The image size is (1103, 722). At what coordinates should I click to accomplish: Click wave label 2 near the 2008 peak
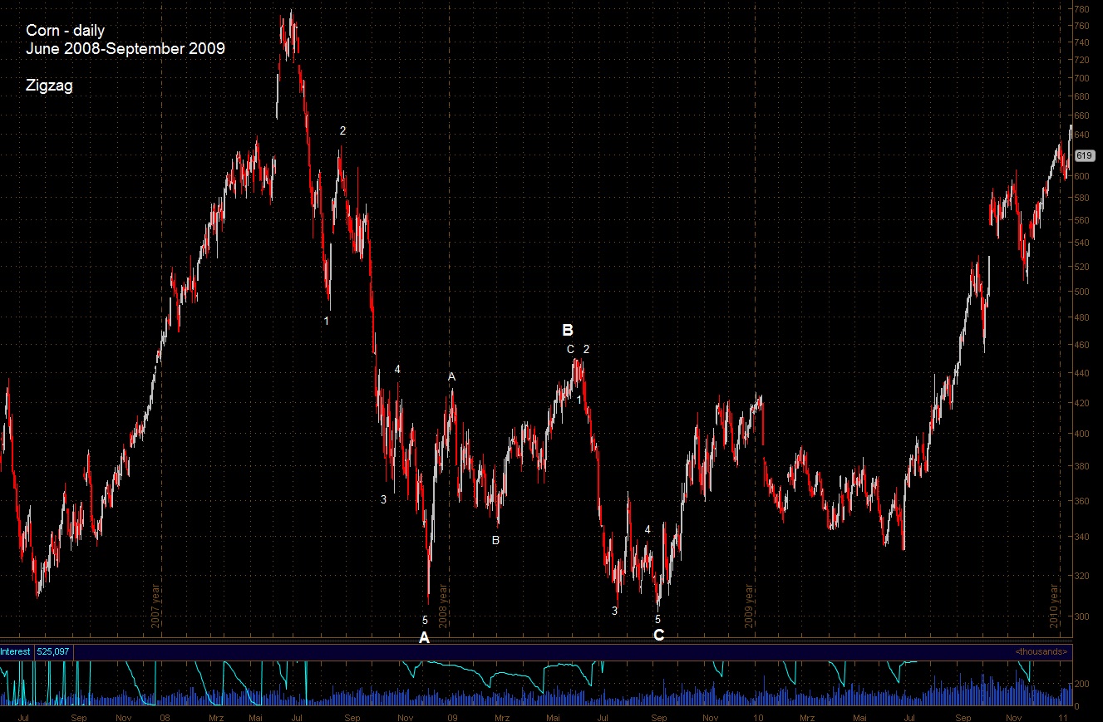click(342, 130)
